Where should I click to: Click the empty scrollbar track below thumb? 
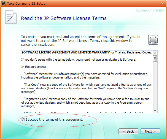pos(155,85)
